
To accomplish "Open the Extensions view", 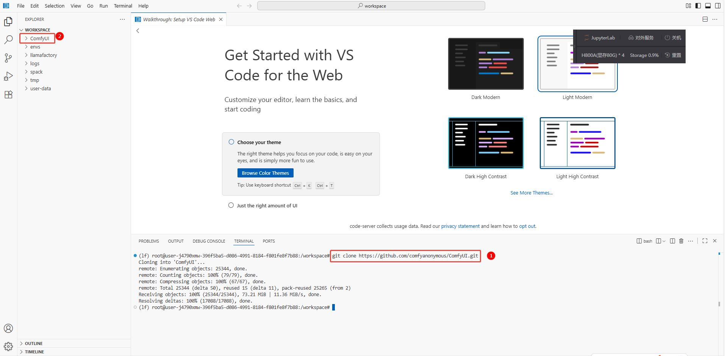I will coord(8,94).
